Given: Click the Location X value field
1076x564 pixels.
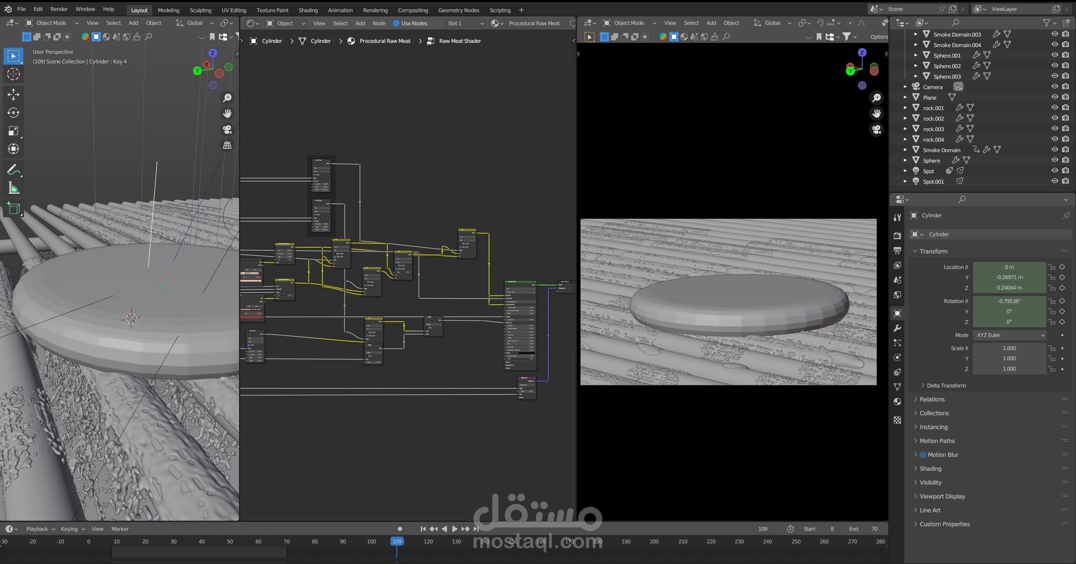Looking at the screenshot, I should 1009,267.
